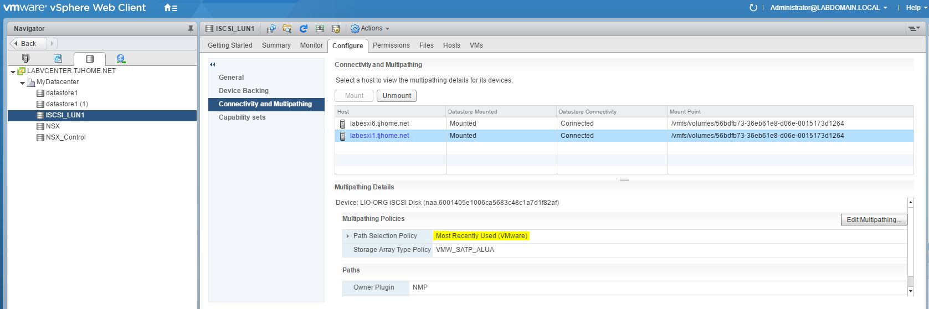
Task: Open the labesxi1.tjhome.net host link
Action: (x=379, y=136)
